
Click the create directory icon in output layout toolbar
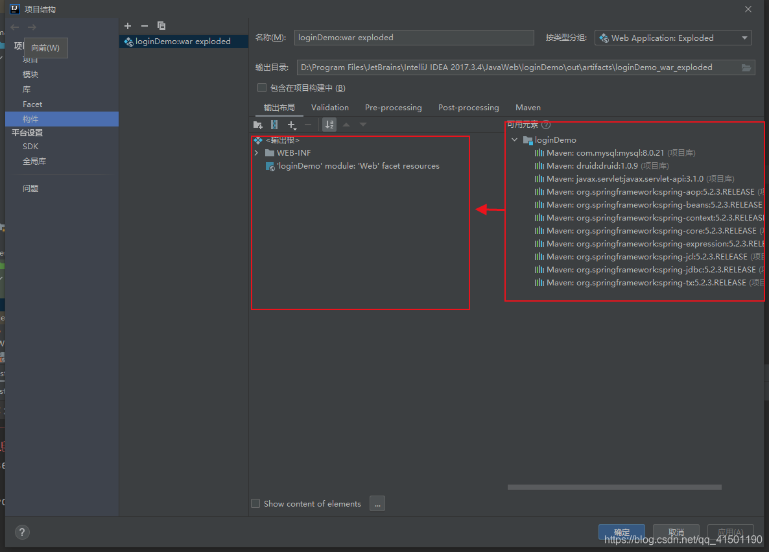click(x=258, y=125)
